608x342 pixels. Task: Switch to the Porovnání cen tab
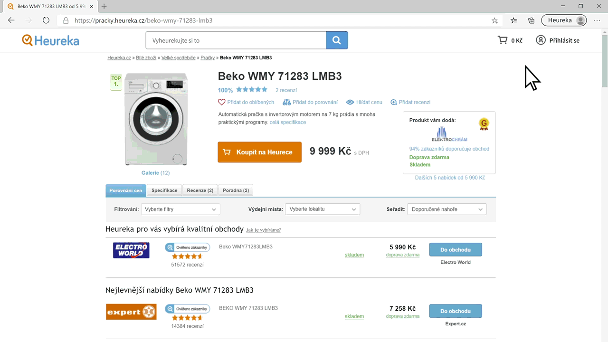(126, 190)
